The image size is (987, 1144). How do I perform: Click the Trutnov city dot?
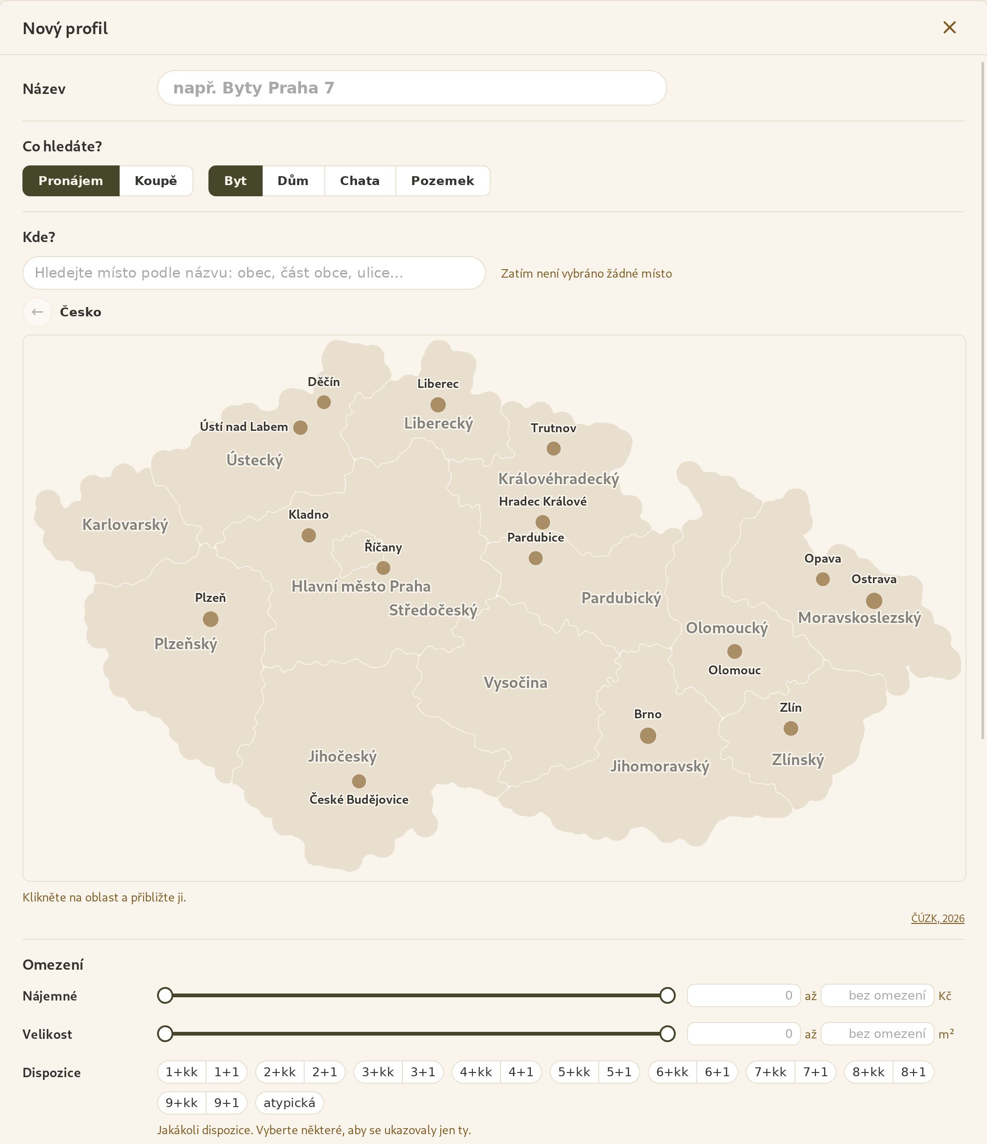coord(553,448)
